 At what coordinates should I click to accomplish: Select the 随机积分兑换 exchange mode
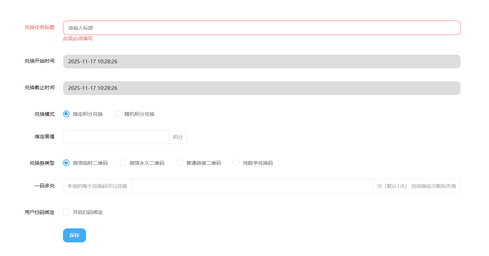point(118,114)
